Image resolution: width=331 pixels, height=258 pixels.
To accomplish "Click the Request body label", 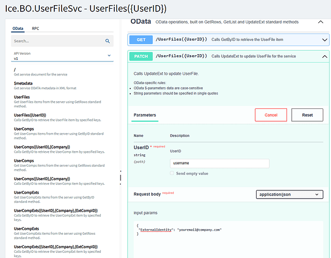I will (x=147, y=194).
